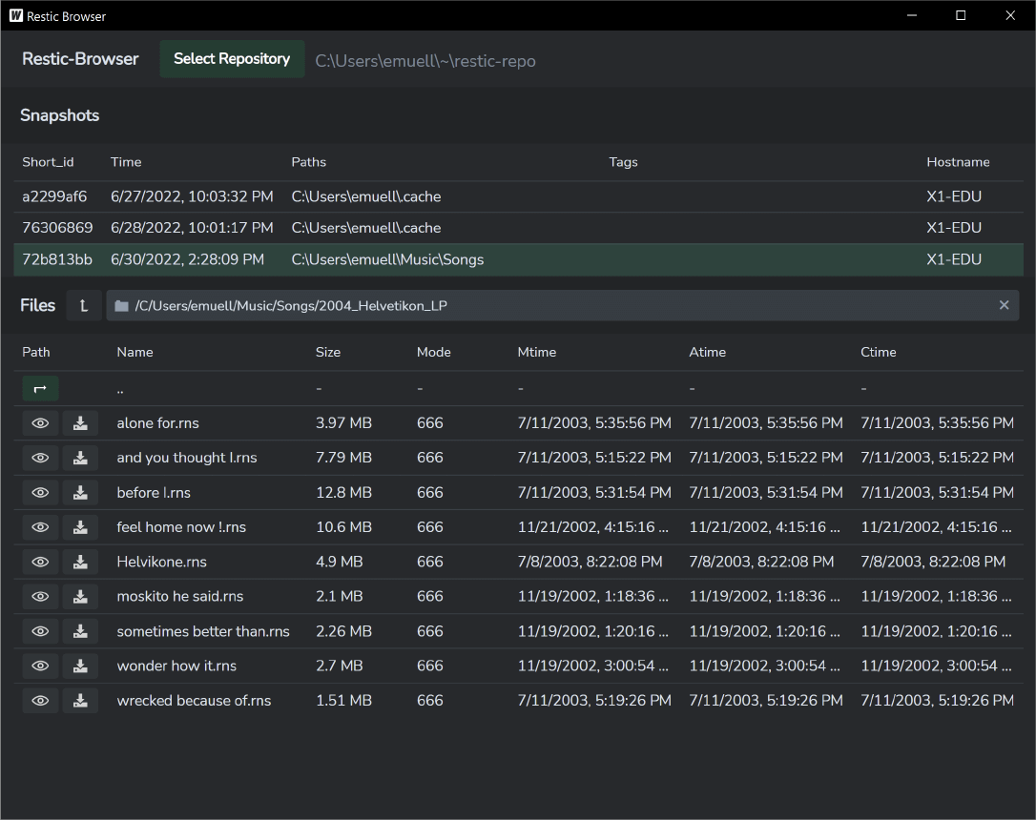Download the 'Helvikone.rns' file
This screenshot has height=820, width=1036.
pyautogui.click(x=81, y=562)
